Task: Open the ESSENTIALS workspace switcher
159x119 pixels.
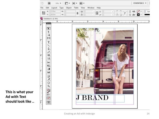Action: (140, 3)
